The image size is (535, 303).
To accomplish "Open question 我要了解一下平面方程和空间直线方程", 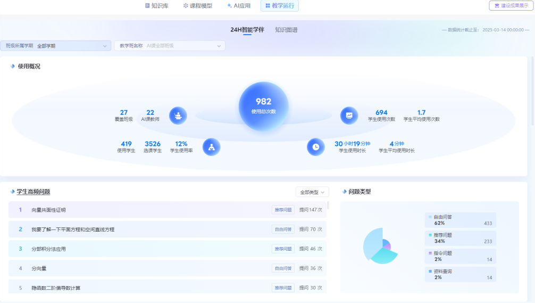I will [x=167, y=229].
